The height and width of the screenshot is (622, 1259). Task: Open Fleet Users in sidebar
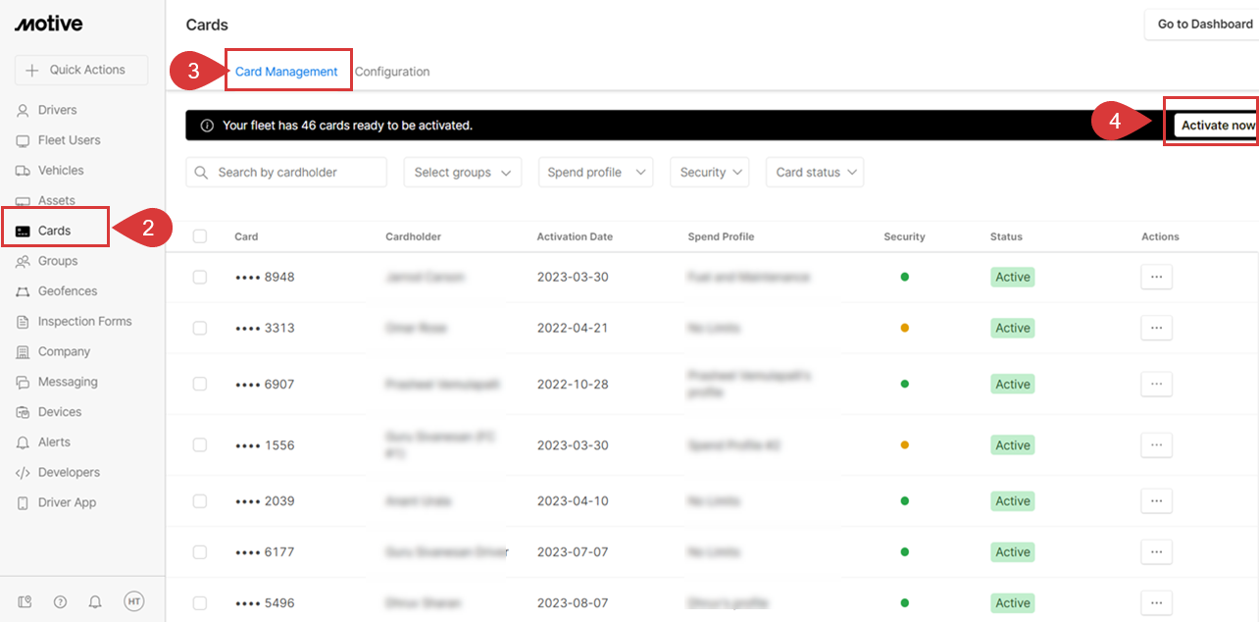(x=69, y=140)
